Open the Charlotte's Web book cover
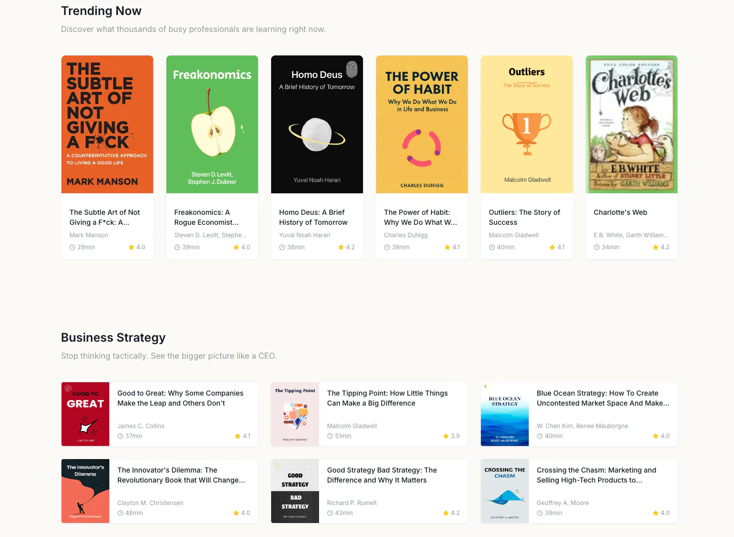734x537 pixels. click(632, 124)
